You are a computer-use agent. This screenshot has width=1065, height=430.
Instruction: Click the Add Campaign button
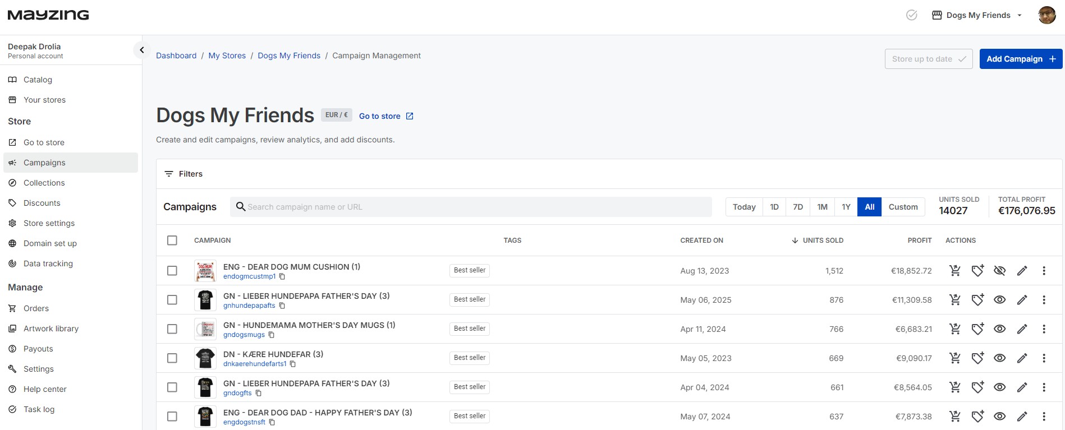[1021, 59]
